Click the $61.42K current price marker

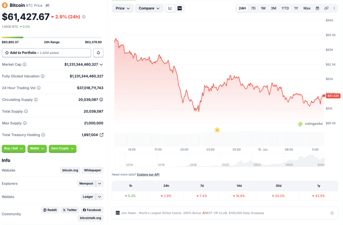pos(333,96)
